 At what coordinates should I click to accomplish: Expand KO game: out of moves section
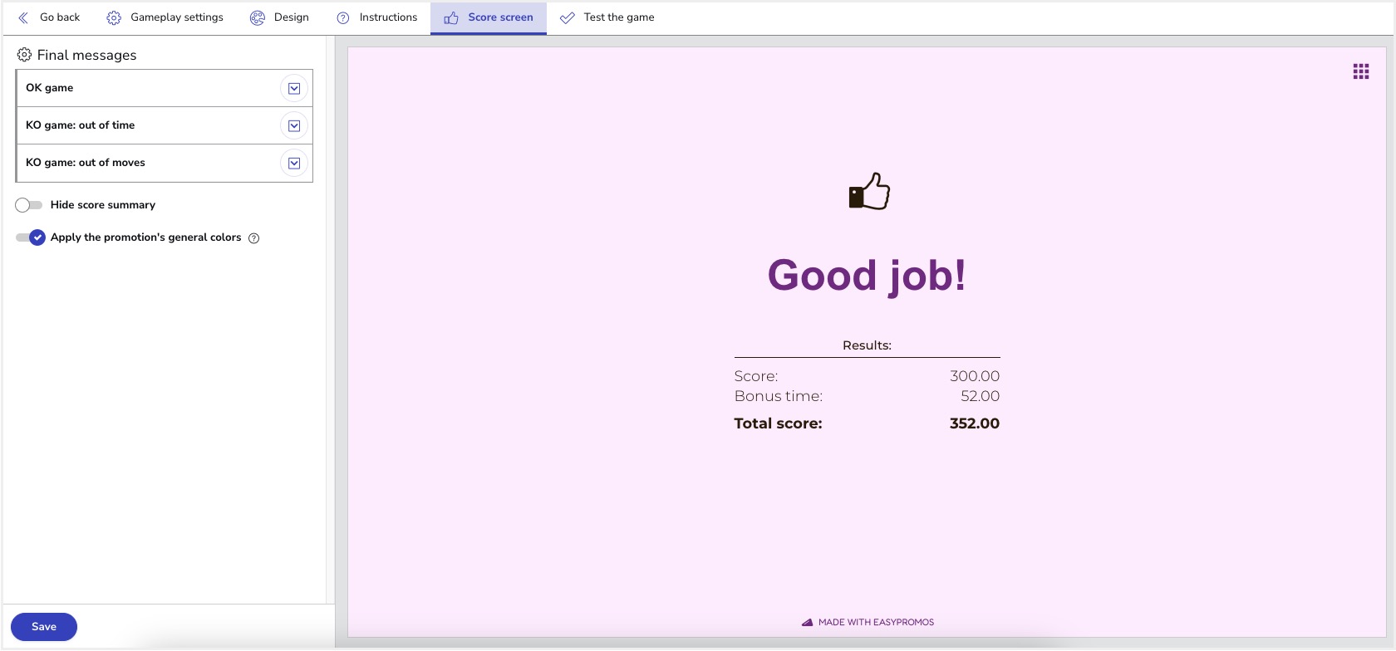point(294,163)
